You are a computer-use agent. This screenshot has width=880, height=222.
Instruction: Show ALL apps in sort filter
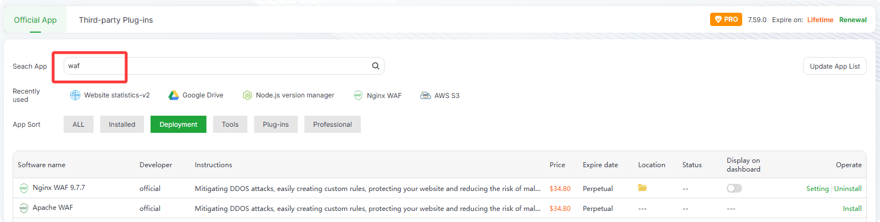(x=79, y=125)
